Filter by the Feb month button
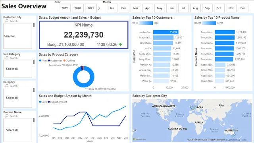The image size is (254, 143). pyautogui.click(x=124, y=8)
